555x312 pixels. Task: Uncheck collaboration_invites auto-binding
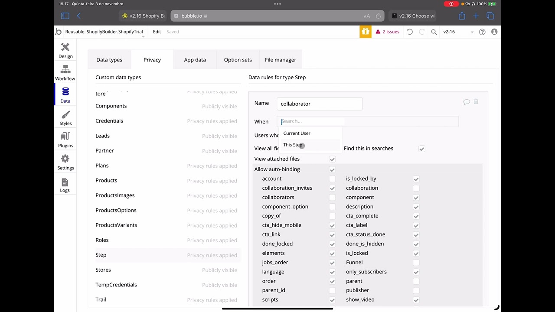click(x=332, y=188)
